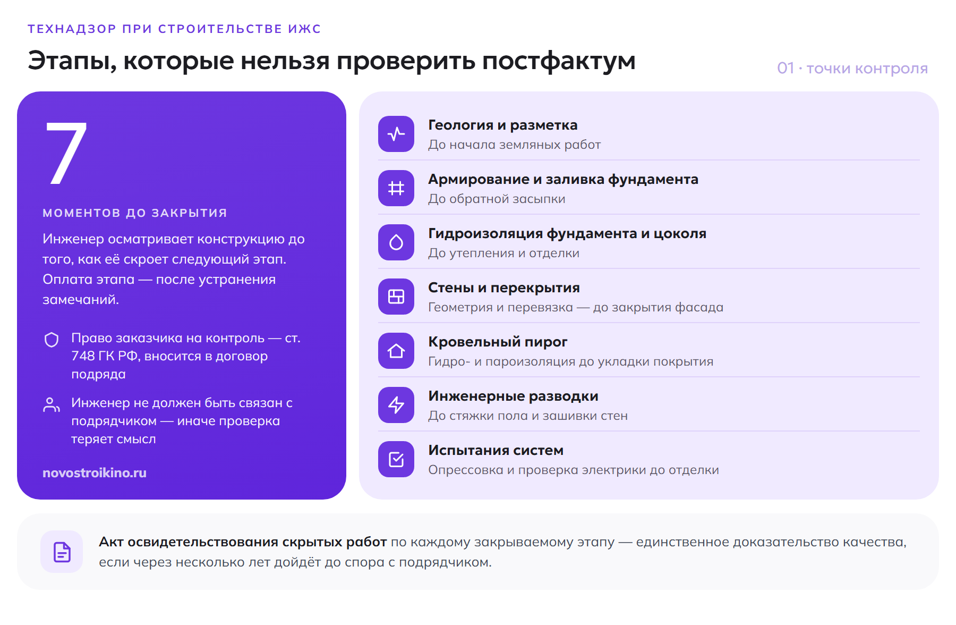
Task: Click the layout icon beside Стены и перекрытия
Action: 396,297
